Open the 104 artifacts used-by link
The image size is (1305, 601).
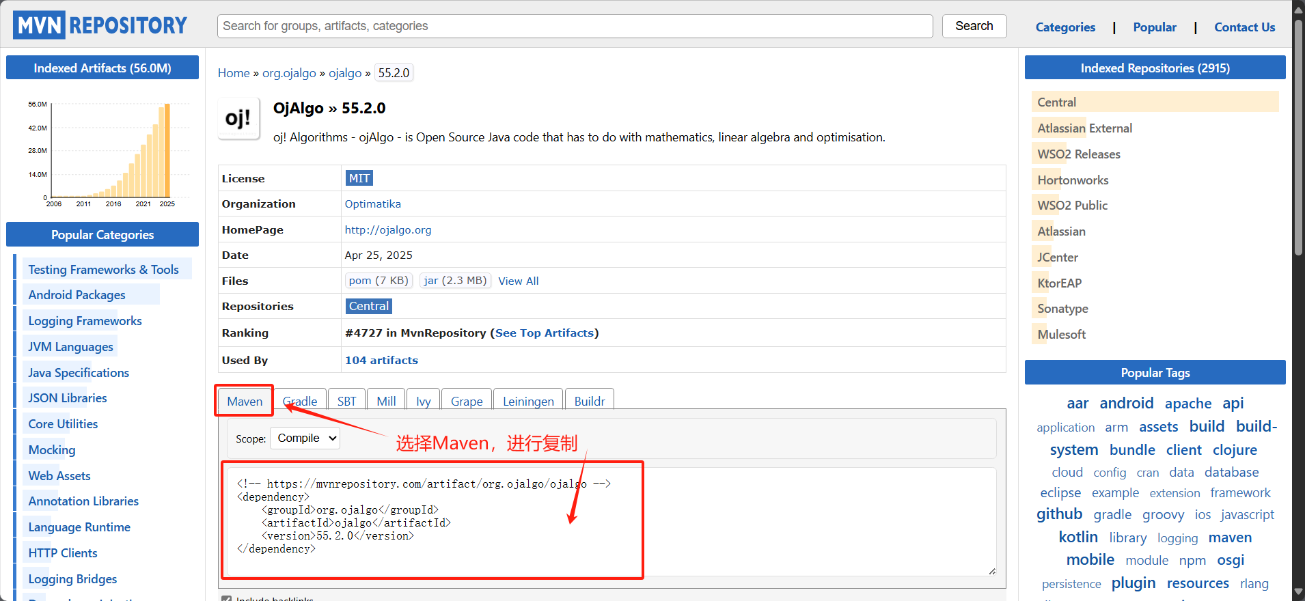point(381,361)
